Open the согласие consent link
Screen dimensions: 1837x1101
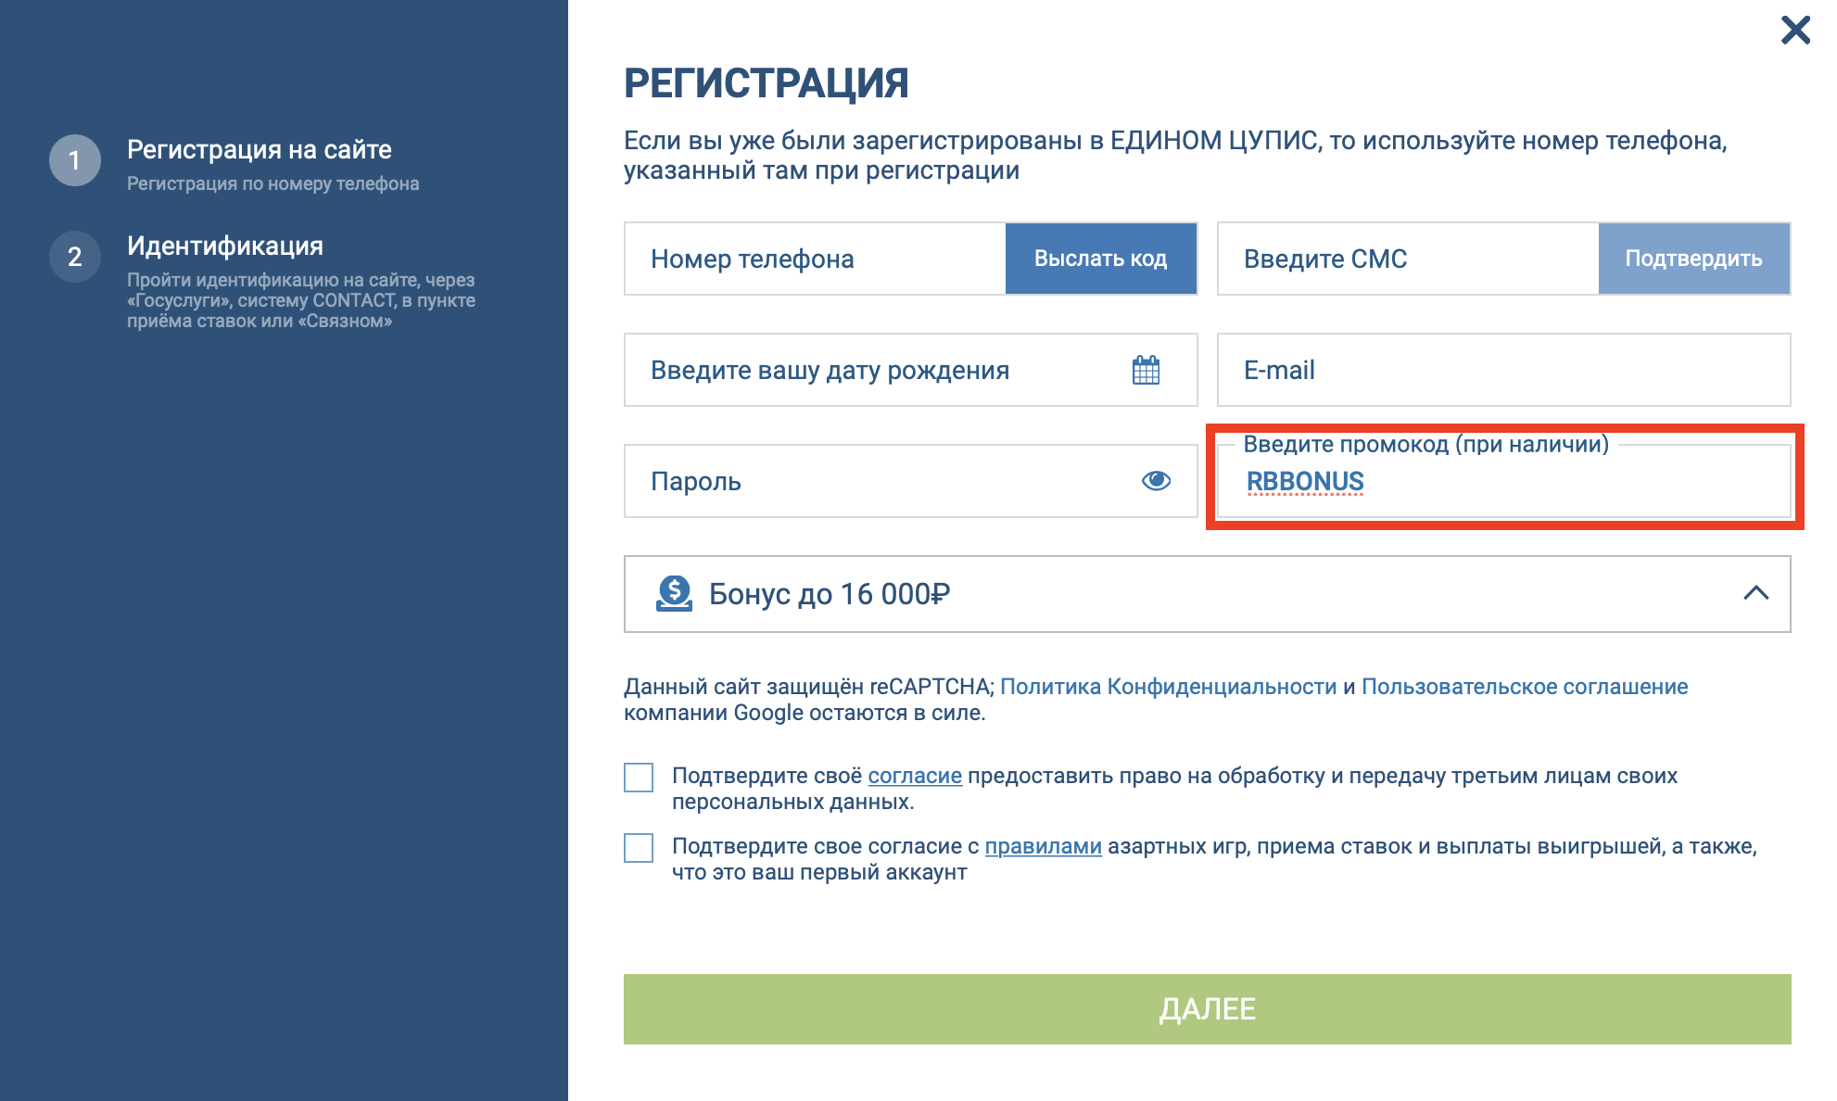915,776
